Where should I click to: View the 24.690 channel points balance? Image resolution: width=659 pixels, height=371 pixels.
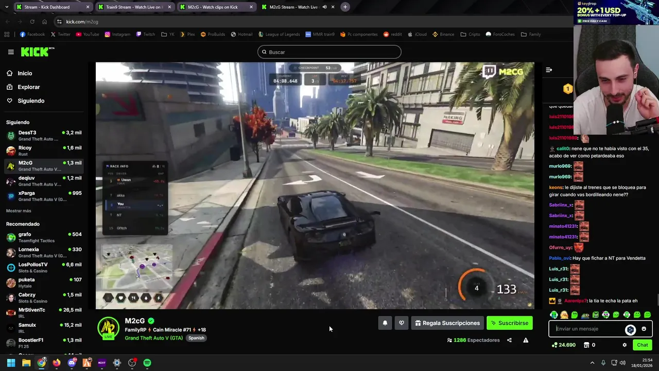(563, 345)
